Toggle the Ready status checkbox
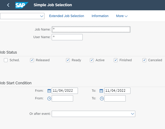Screen dimensions: 165x129 68,60
